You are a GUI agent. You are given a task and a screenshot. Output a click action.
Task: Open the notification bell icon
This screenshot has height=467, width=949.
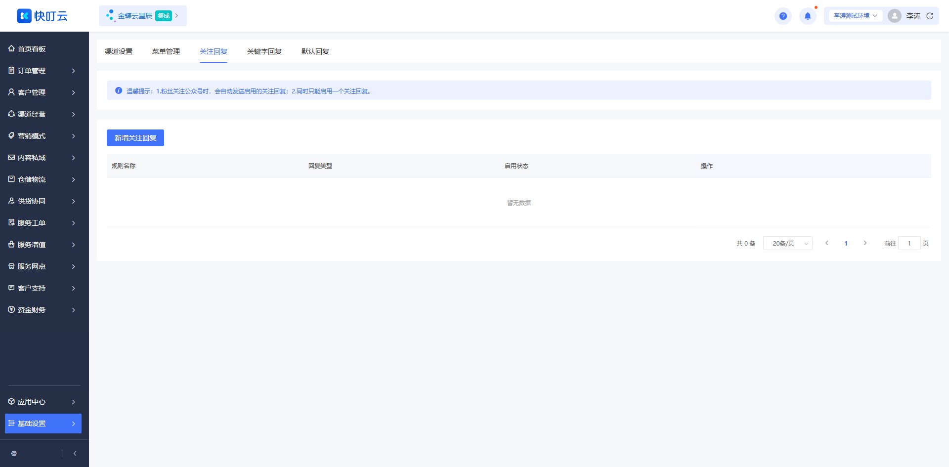[808, 16]
